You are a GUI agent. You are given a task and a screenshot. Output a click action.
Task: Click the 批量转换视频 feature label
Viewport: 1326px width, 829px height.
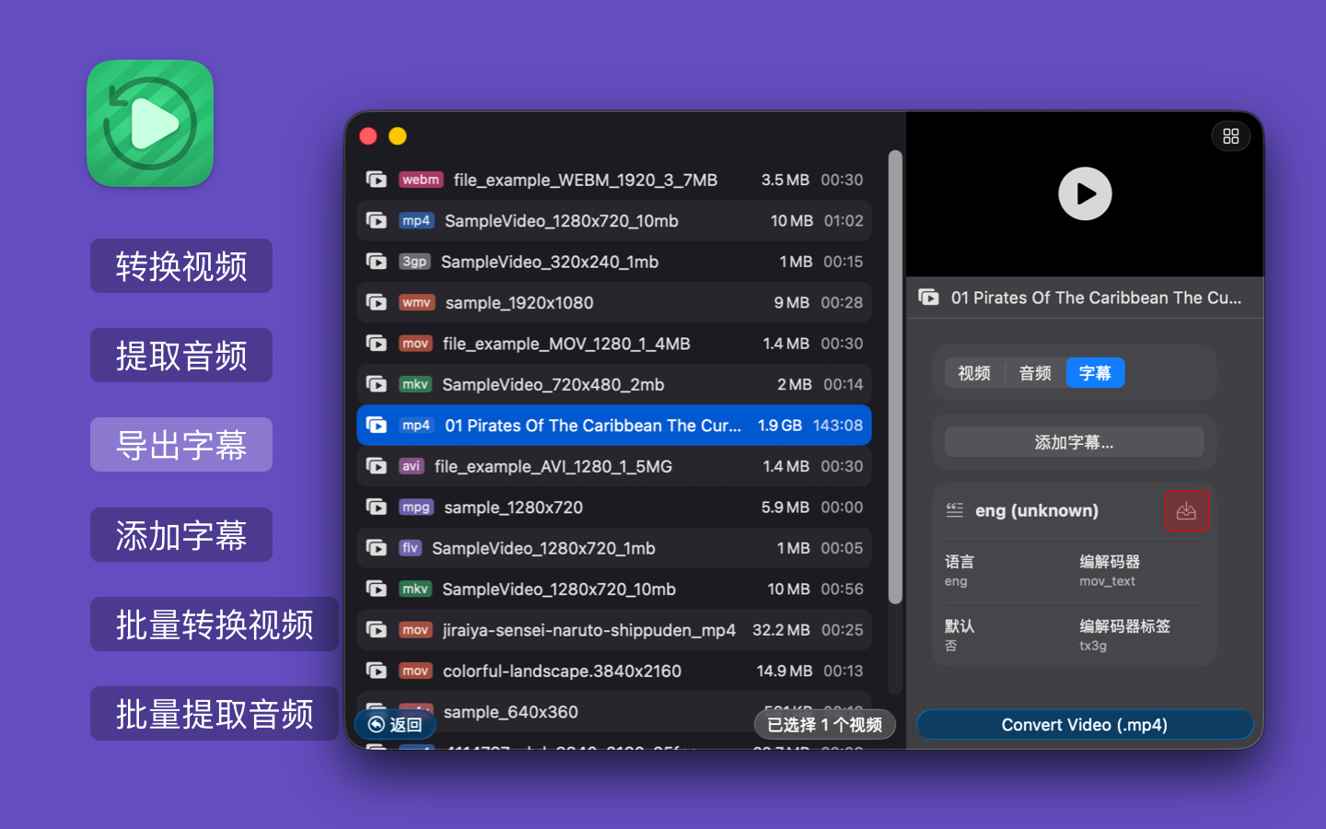point(215,625)
